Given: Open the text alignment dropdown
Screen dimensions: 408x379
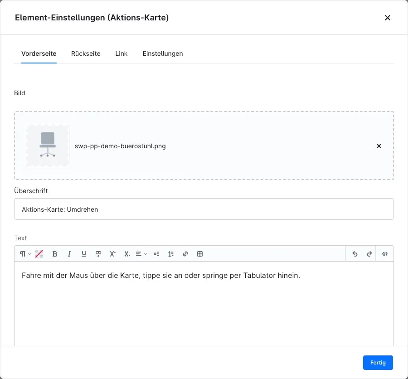Looking at the screenshot, I should pyautogui.click(x=141, y=254).
